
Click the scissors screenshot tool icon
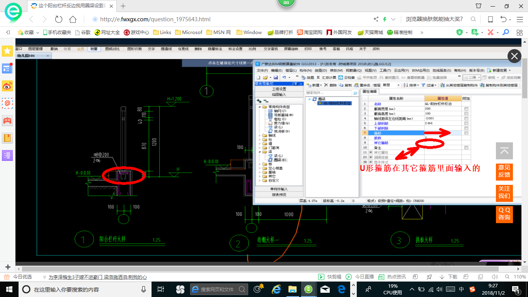(x=491, y=32)
